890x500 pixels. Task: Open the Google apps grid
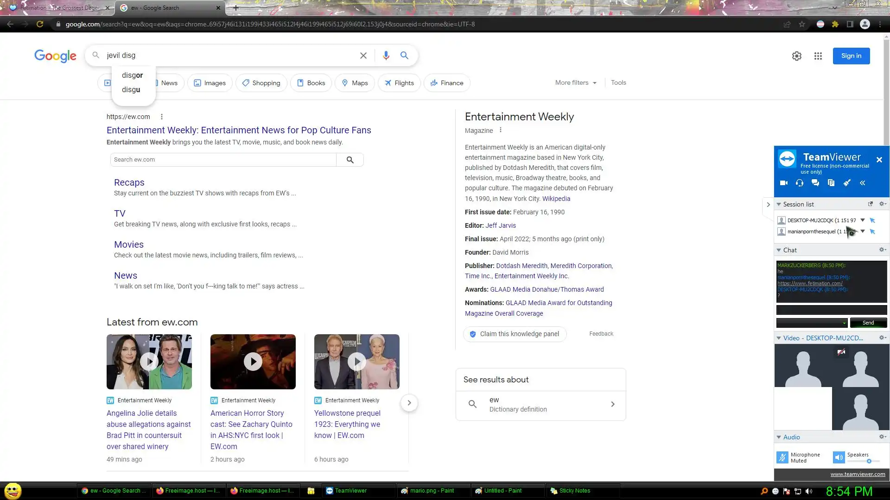818,56
